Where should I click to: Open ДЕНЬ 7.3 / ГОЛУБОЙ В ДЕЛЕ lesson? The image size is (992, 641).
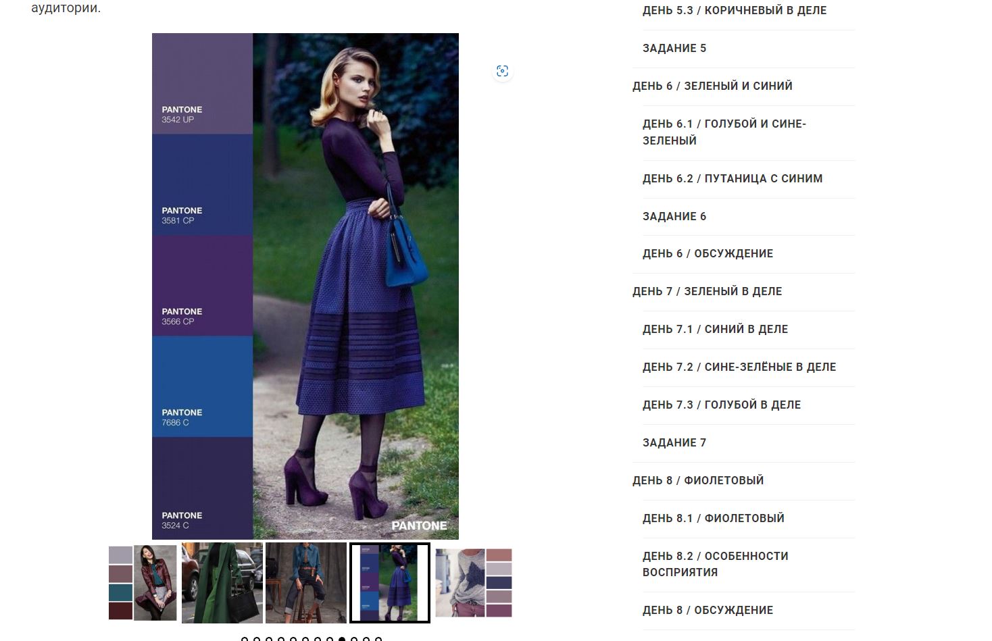(722, 405)
